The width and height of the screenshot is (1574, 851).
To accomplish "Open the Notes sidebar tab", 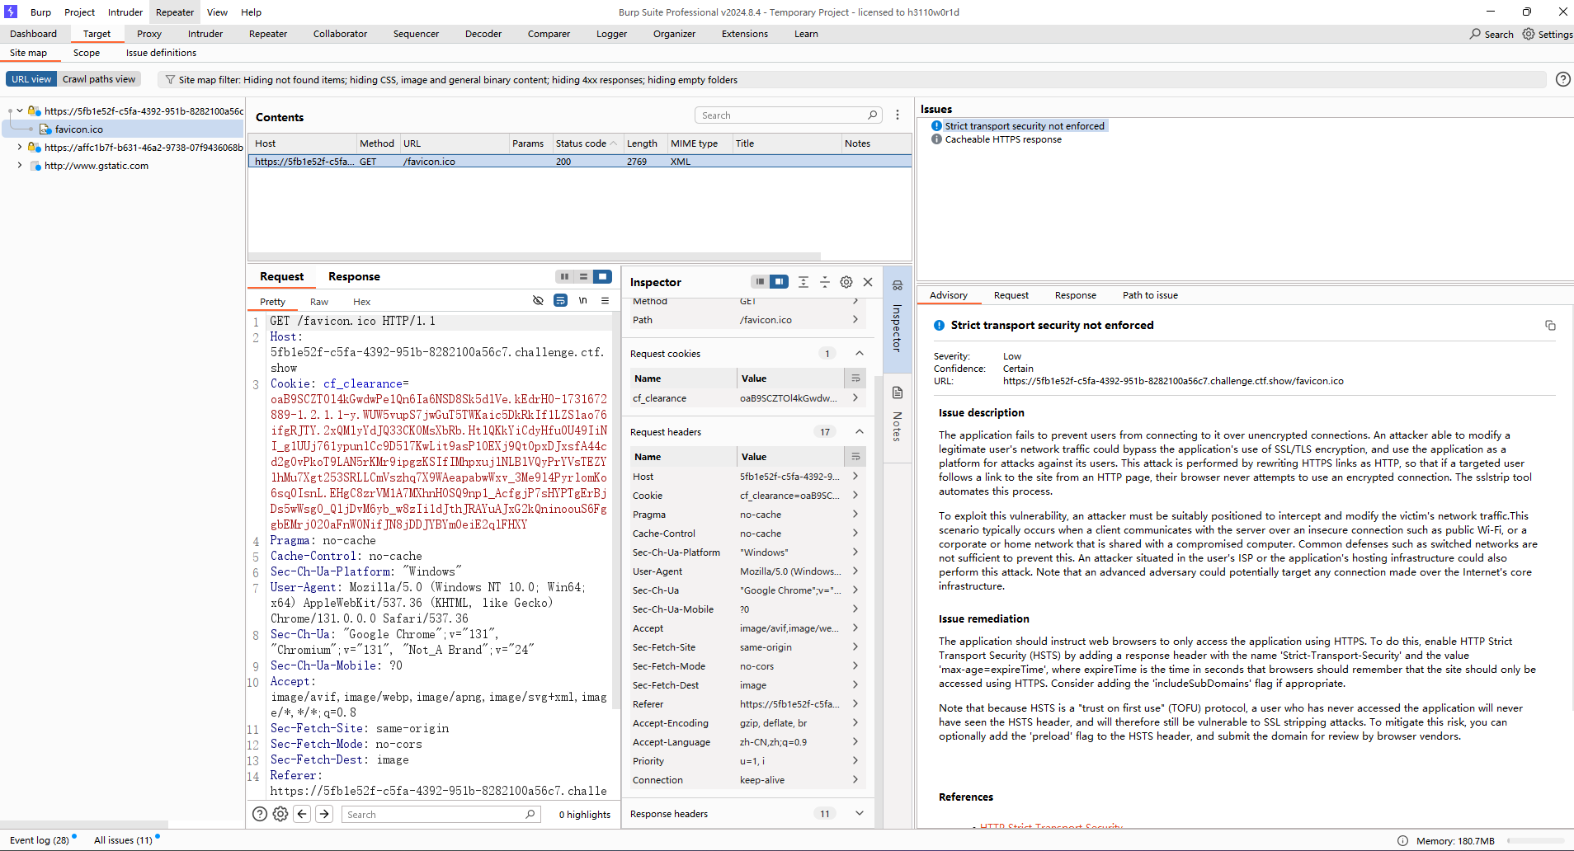I will click(898, 416).
